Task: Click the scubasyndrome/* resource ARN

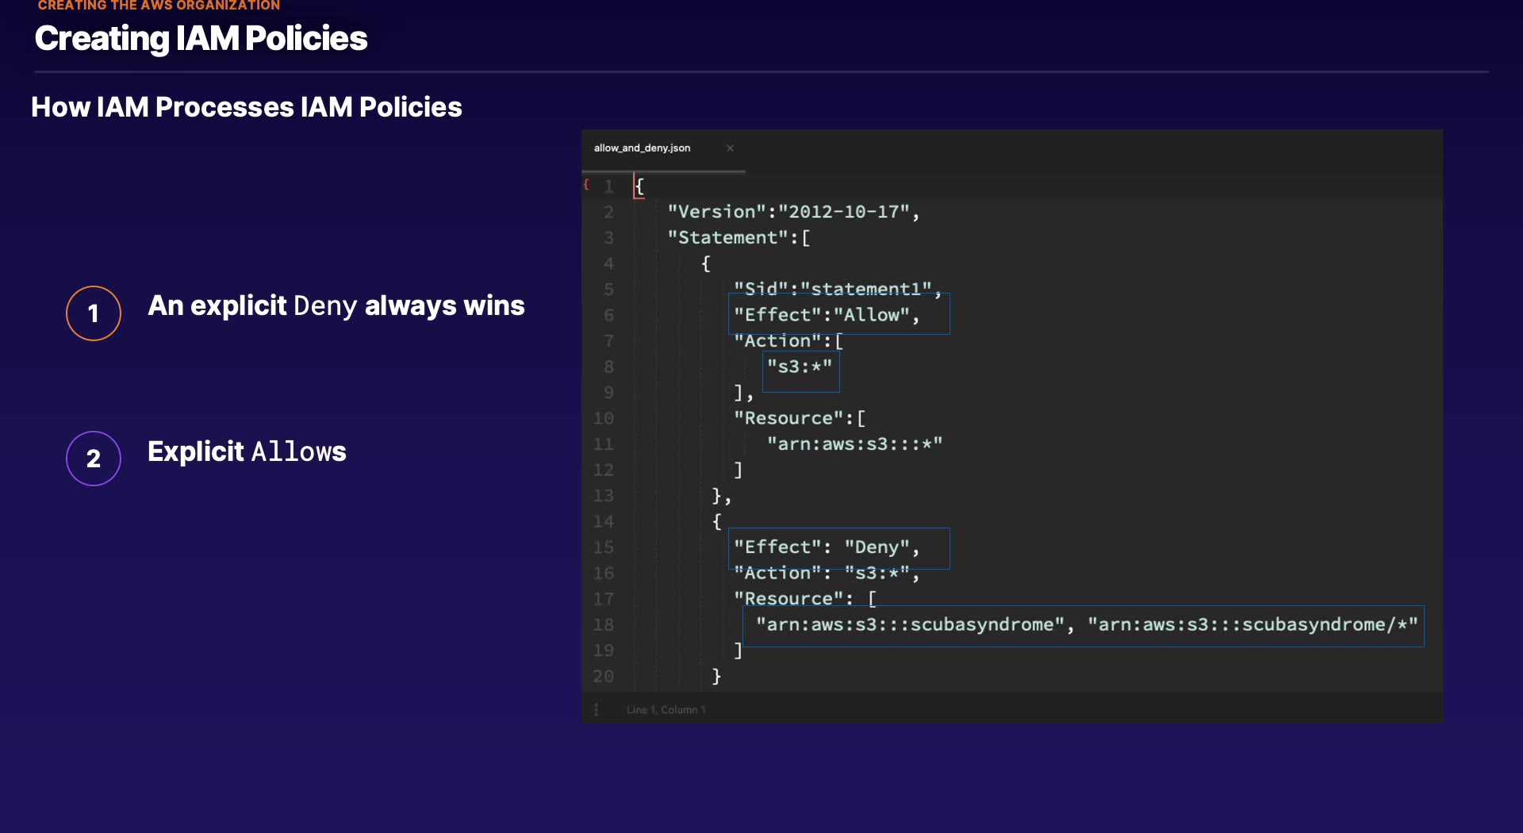Action: click(x=1253, y=625)
